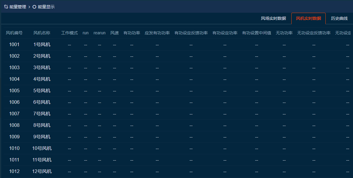Click the 有功设定反馈功率 column header
The width and height of the screenshot is (353, 178).
pos(191,33)
